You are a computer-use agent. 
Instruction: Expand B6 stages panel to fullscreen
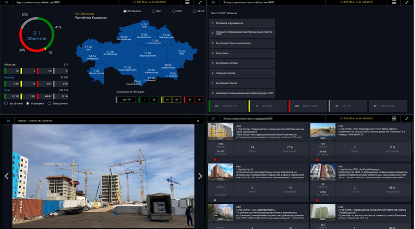(x=407, y=3)
